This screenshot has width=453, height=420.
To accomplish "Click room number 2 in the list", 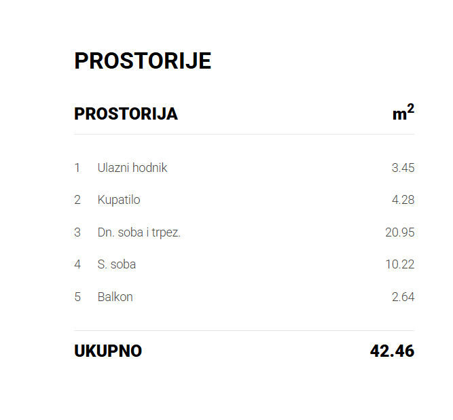I will pos(77,200).
